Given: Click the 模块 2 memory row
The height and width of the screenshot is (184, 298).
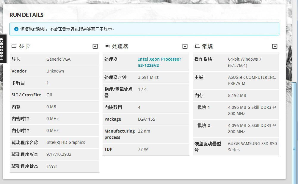Looking at the screenshot, I should click(236, 128).
